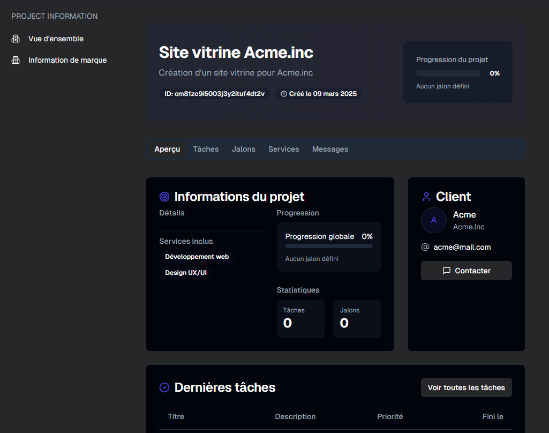Screen dimensions: 549x433
Task: Click the chat bubble icon in Contacter
Action: 446,271
